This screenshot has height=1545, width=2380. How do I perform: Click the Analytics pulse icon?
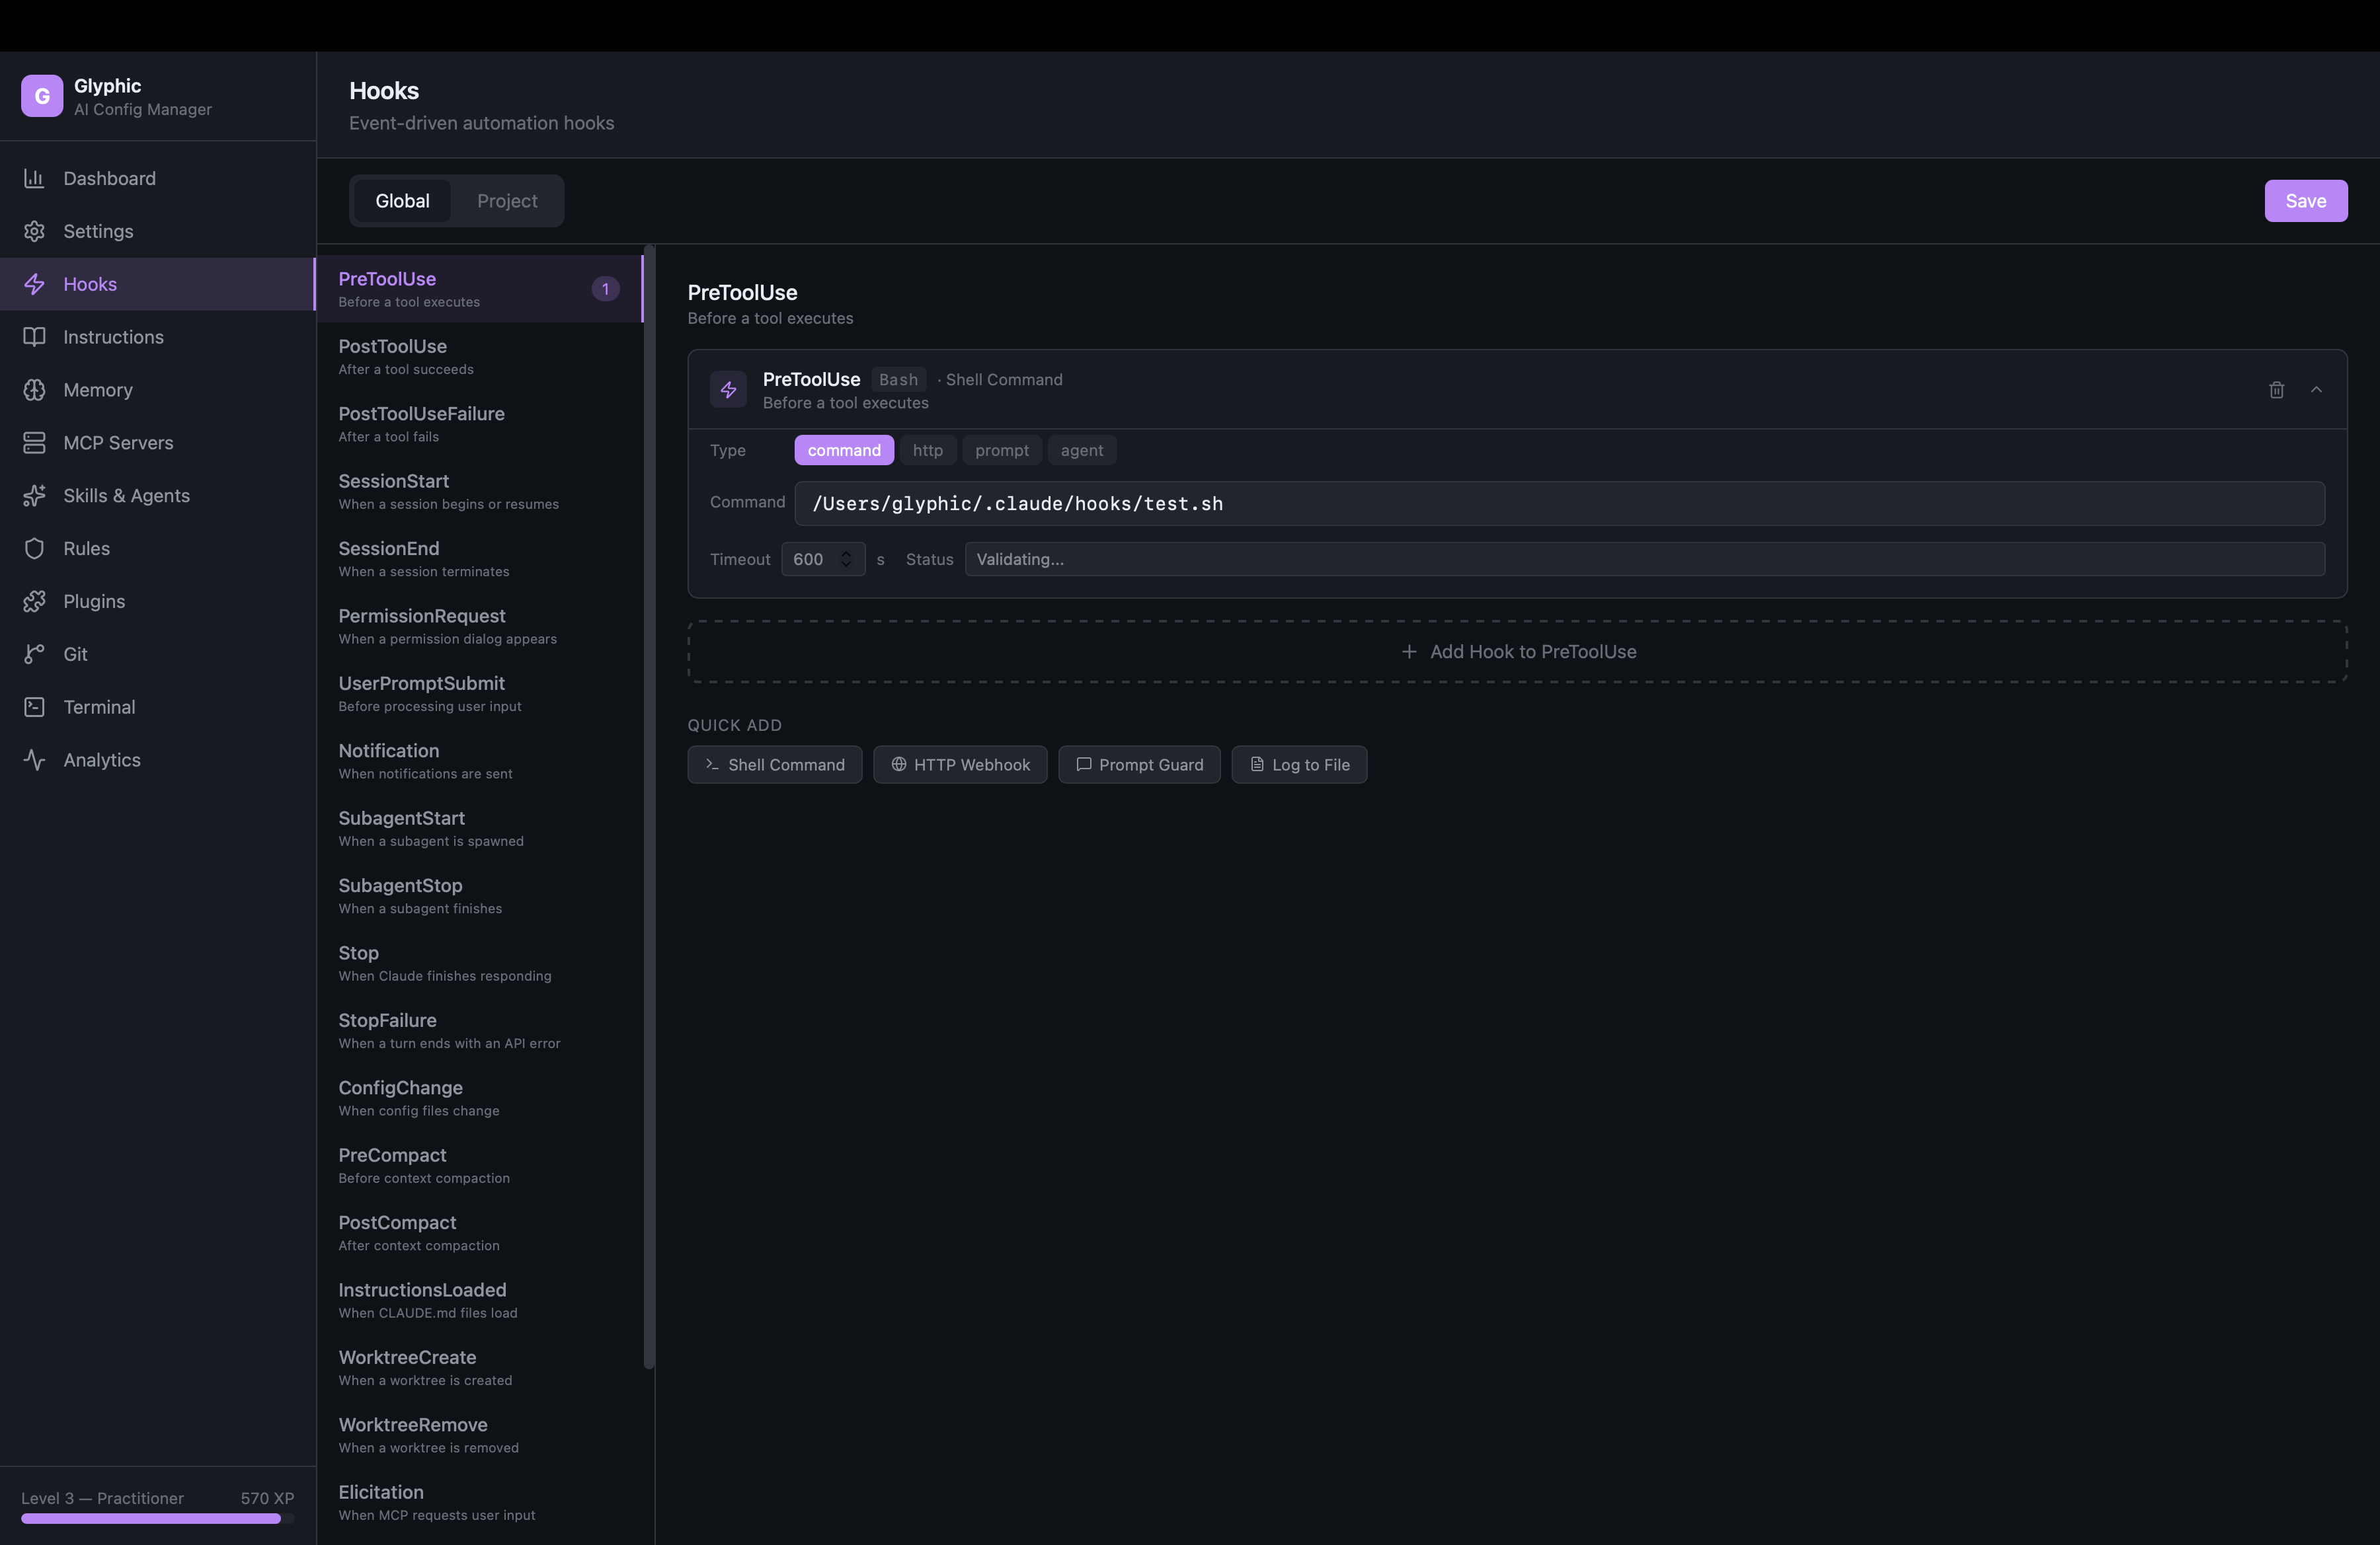pyautogui.click(x=35, y=759)
